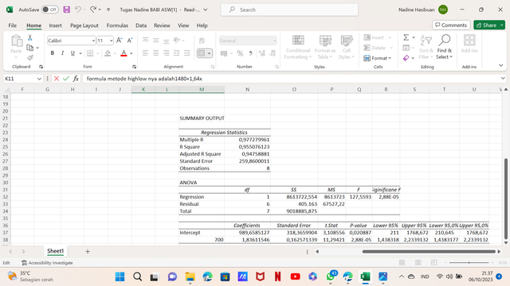Toggle the AutoSave switch
The height and width of the screenshot is (286, 510).
click(x=49, y=10)
